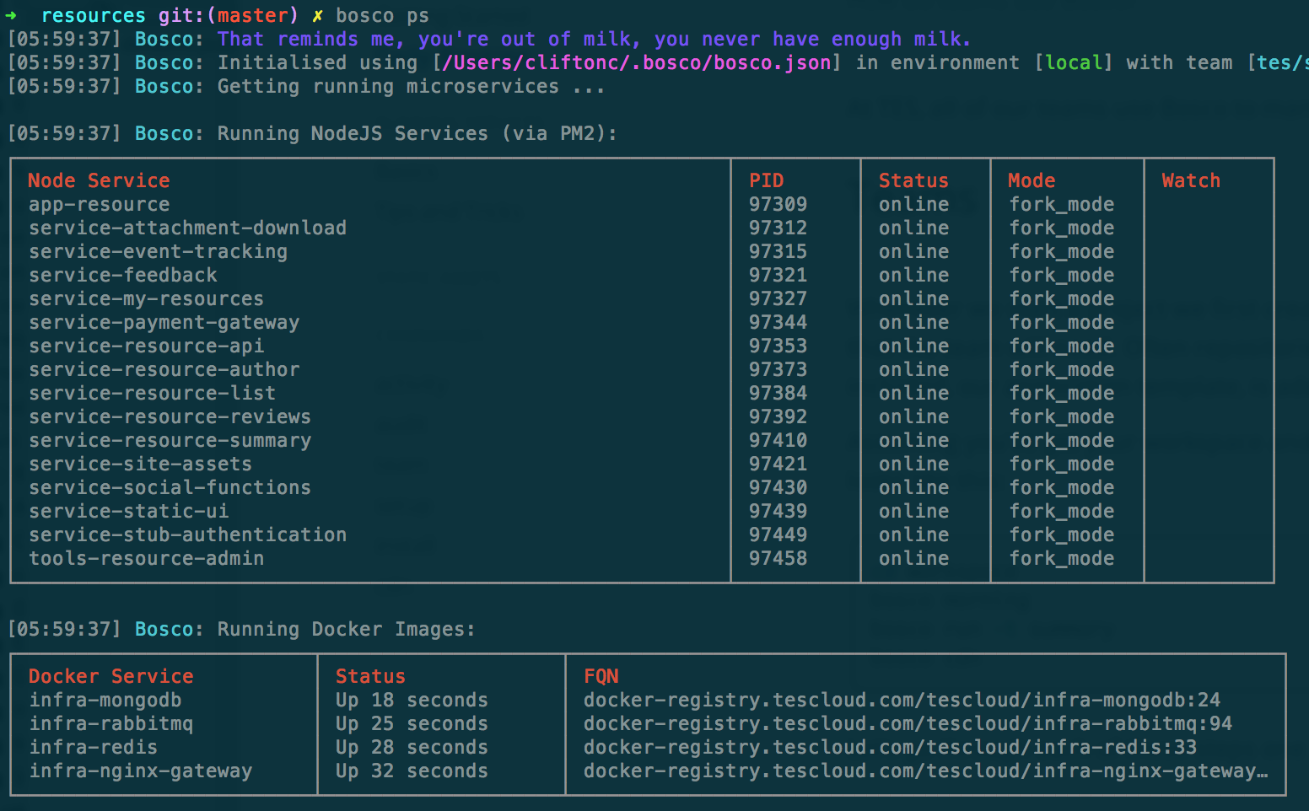The image size is (1309, 811).
Task: Click the 'Watch' column header
Action: pos(1191,181)
